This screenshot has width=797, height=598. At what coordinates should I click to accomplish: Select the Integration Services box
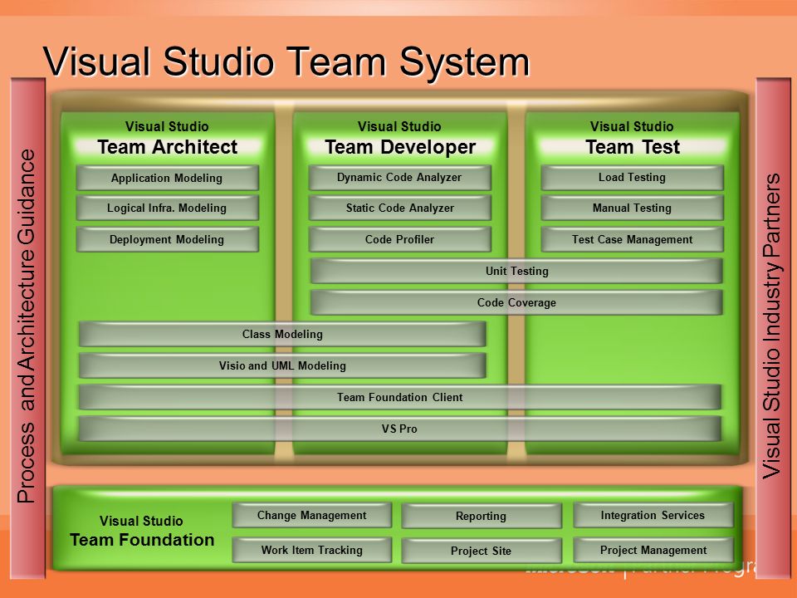click(653, 515)
